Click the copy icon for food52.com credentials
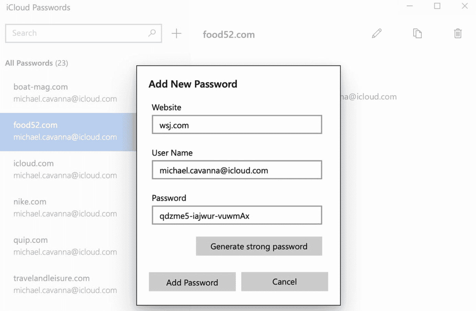The image size is (476, 311). click(x=417, y=33)
